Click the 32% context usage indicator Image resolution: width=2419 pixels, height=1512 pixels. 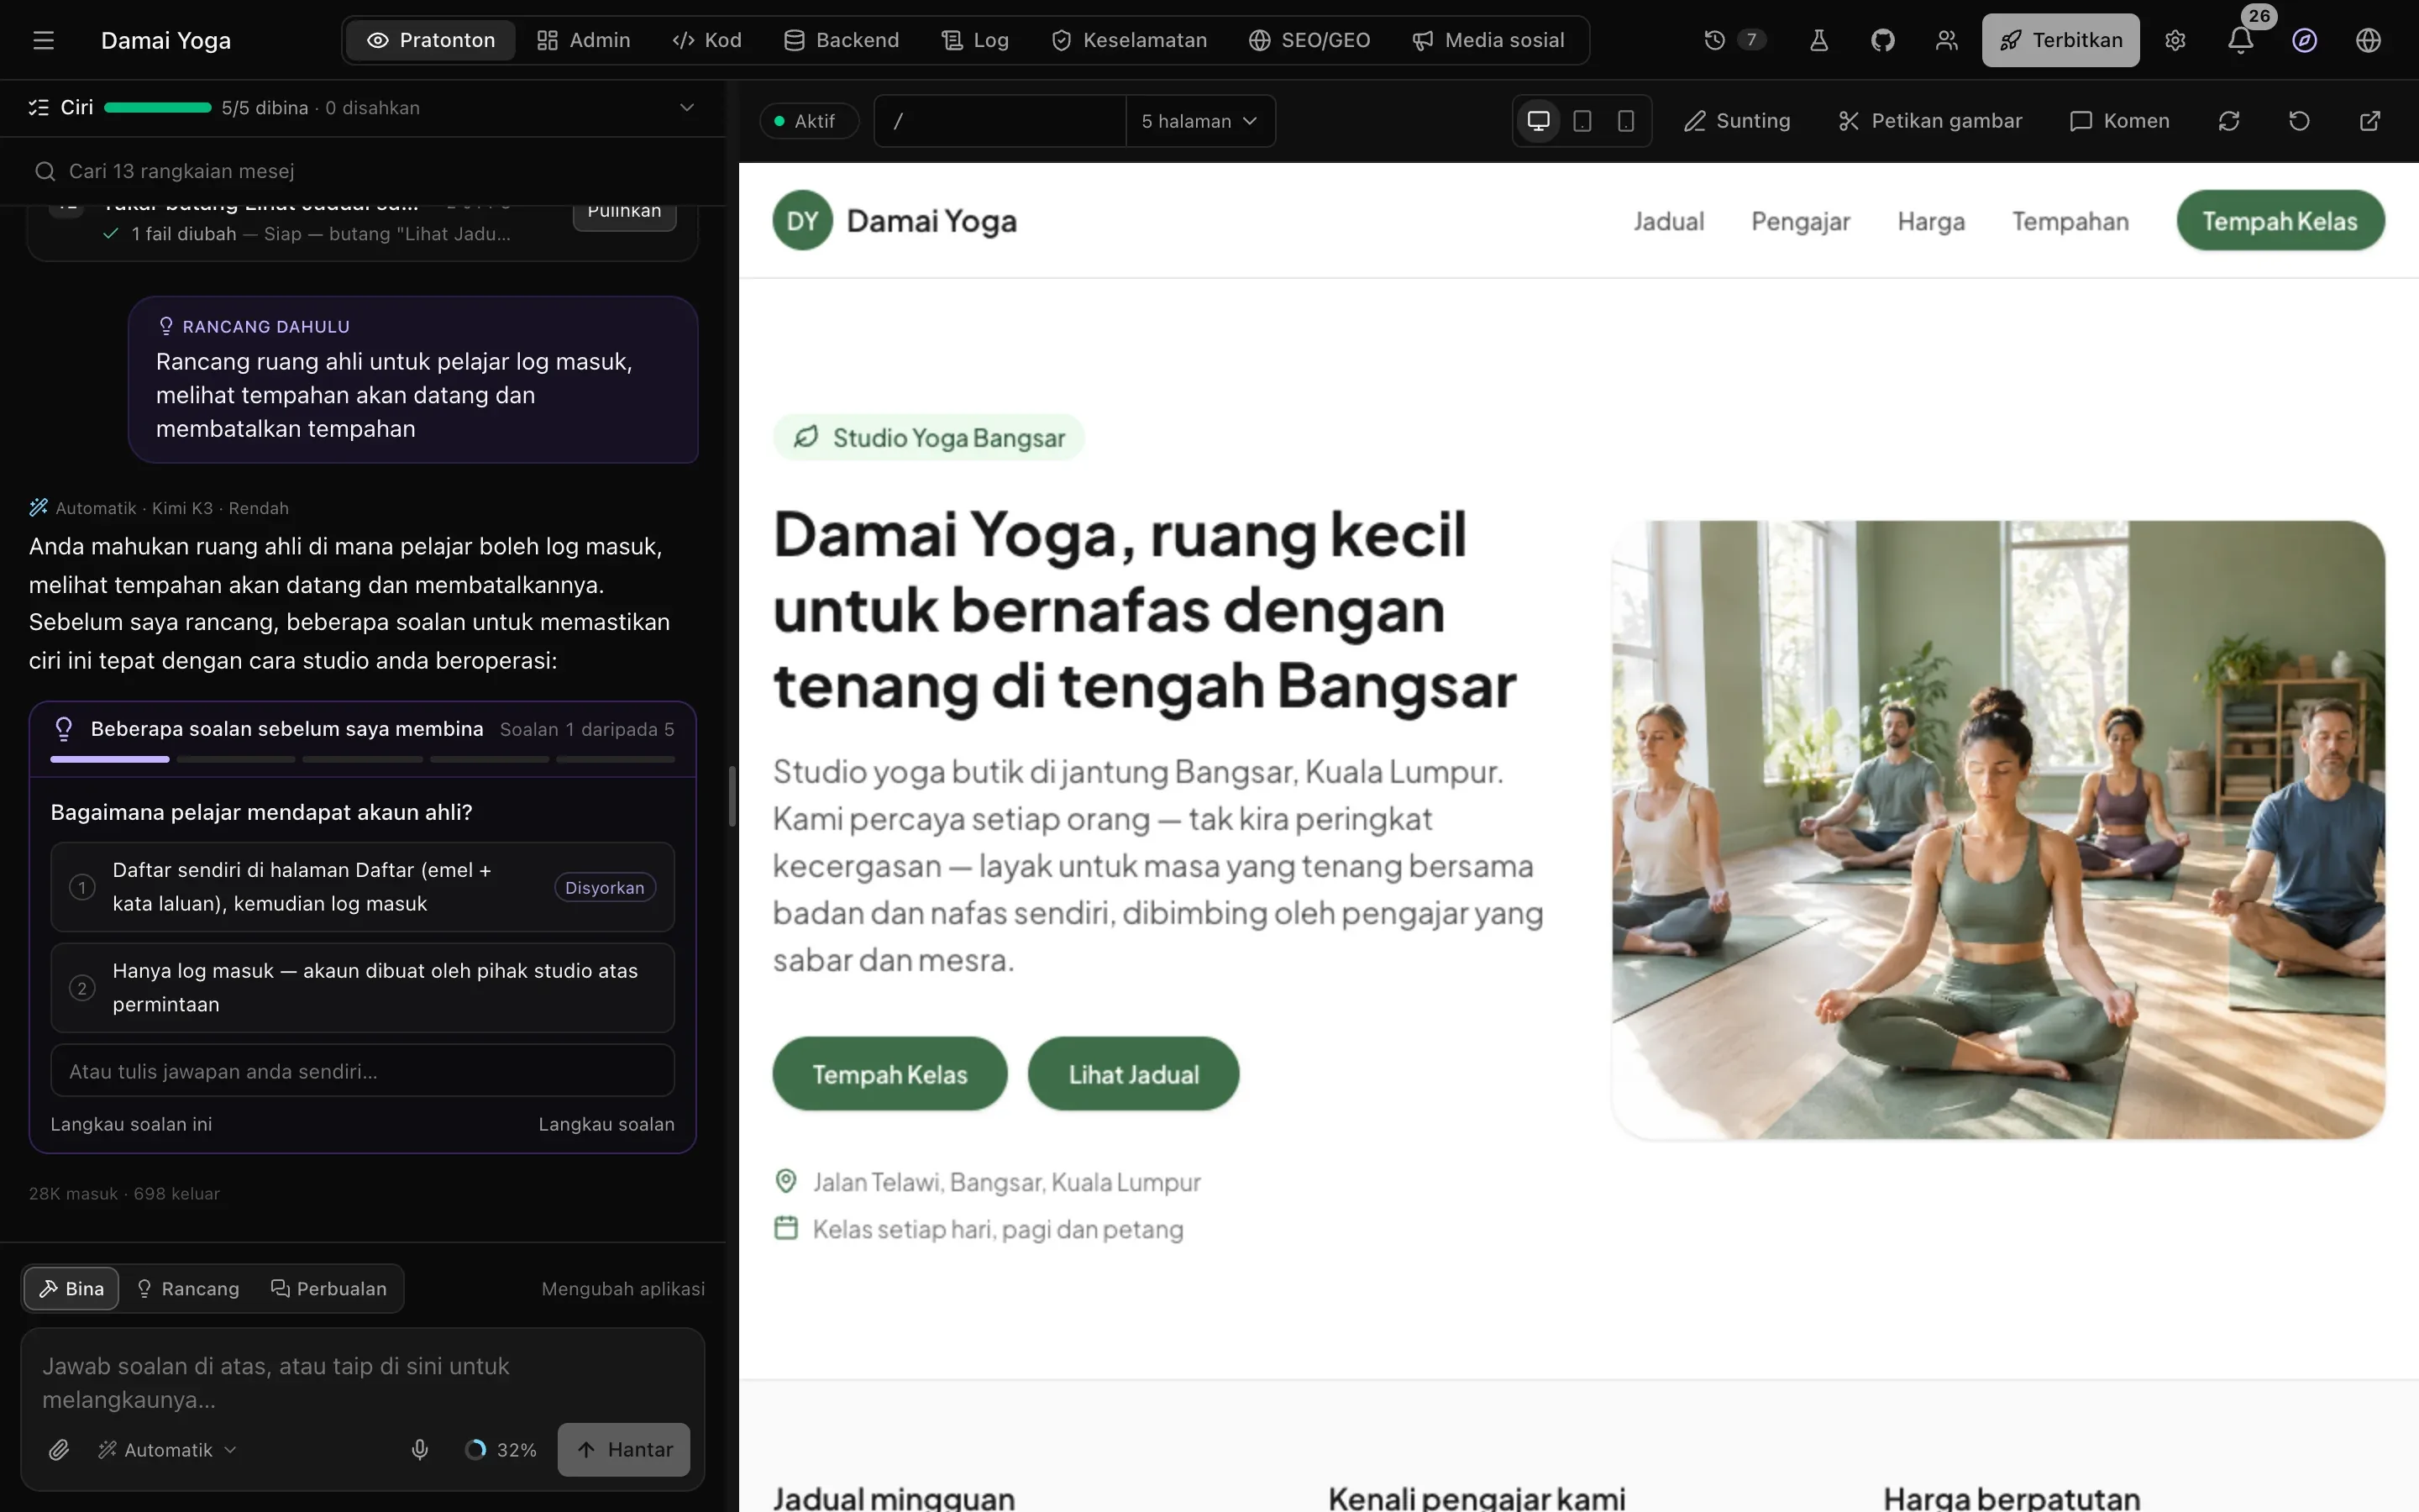[x=501, y=1449]
